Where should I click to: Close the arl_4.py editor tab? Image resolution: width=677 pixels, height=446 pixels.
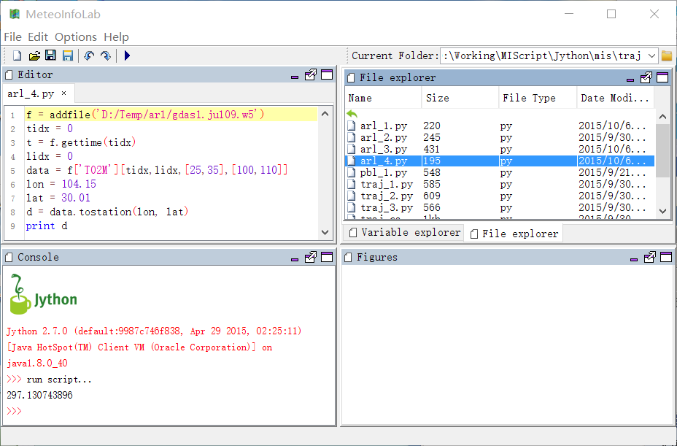(64, 93)
